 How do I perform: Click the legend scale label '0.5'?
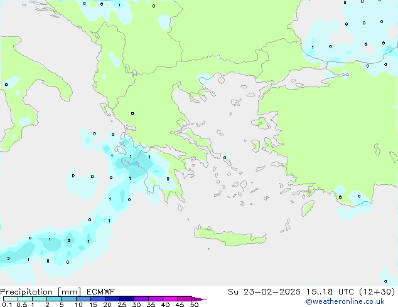click(x=22, y=304)
